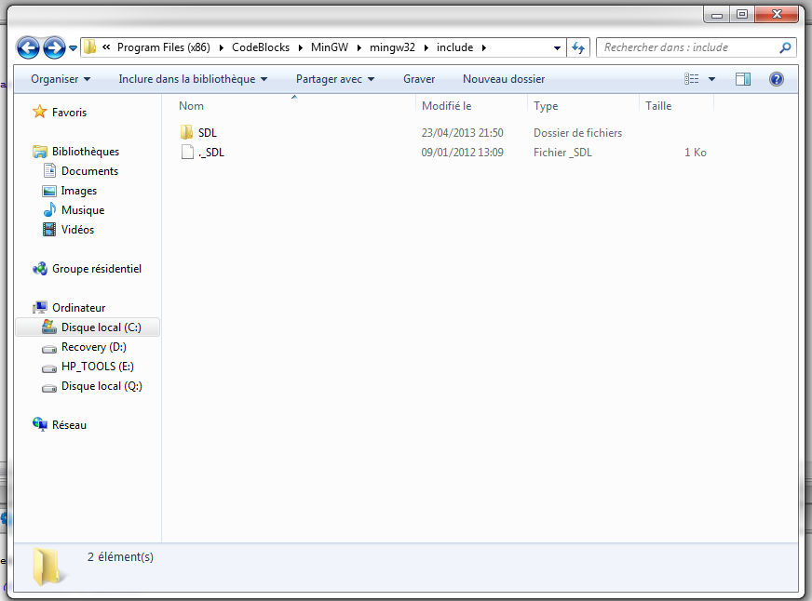The height and width of the screenshot is (601, 812).
Task: Select the ._SDL file icon
Action: pyautogui.click(x=187, y=152)
